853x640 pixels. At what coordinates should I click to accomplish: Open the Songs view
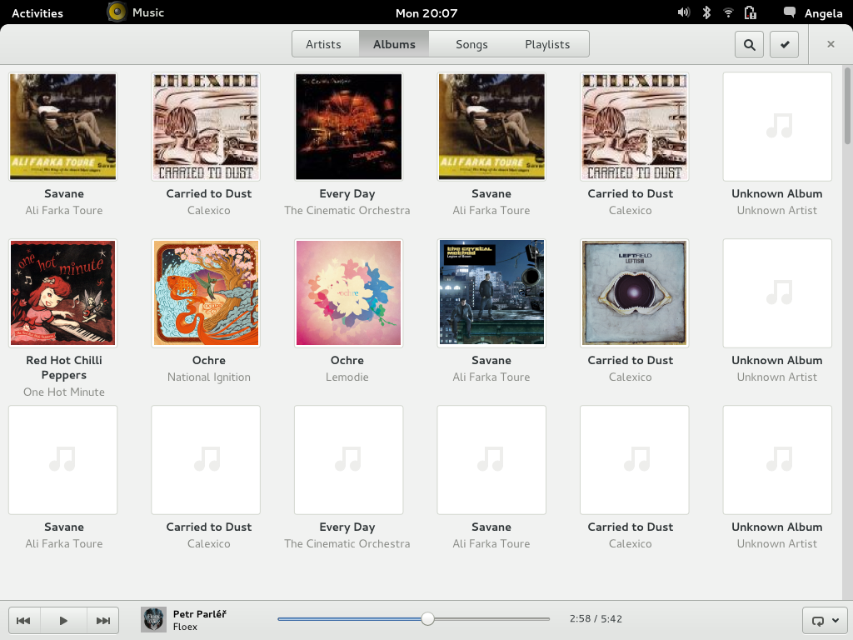pos(471,44)
